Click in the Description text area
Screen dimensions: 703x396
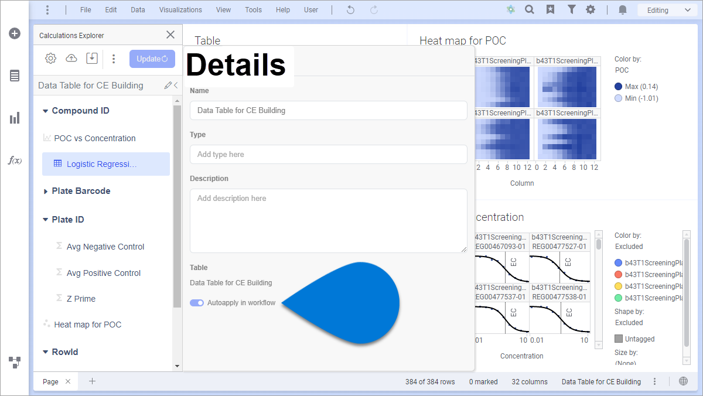click(x=328, y=221)
